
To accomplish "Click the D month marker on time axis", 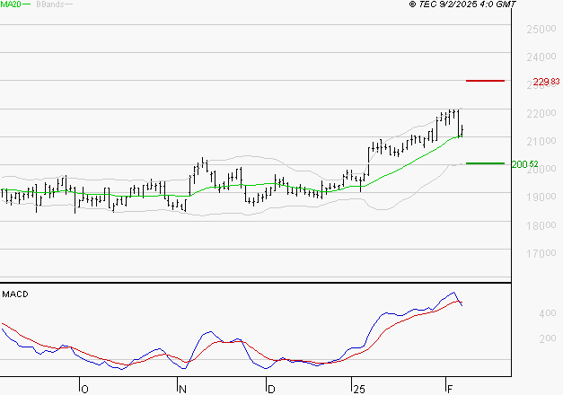I will (271, 389).
